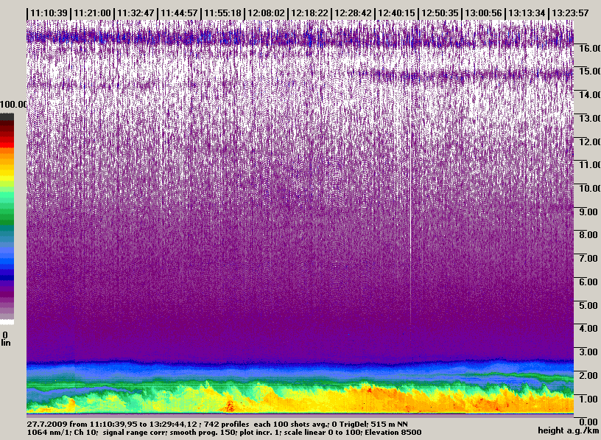Click the 12.00 height tick label
The image size is (601, 440).
click(589, 142)
